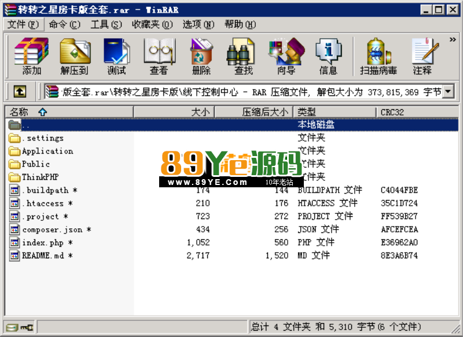Viewport: 463px width, 337px height.
Task: Click the 添加 (Add) toolbar icon
Action: [32, 51]
